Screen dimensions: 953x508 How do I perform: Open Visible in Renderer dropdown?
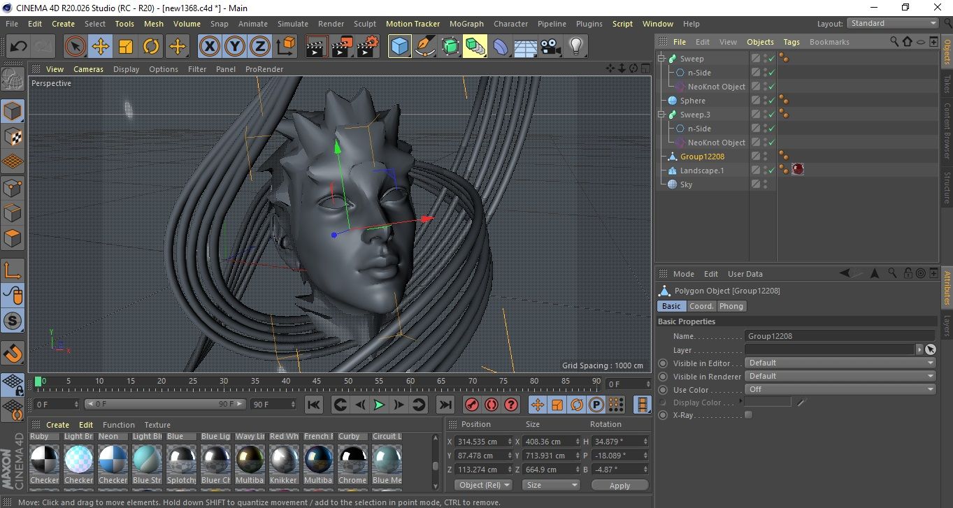coord(840,376)
